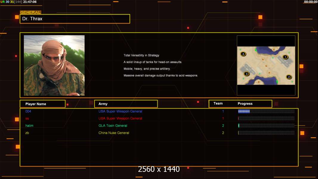This screenshot has width=318, height=179.
Task: Click the 004 player loading progress bar
Action: 266,111
